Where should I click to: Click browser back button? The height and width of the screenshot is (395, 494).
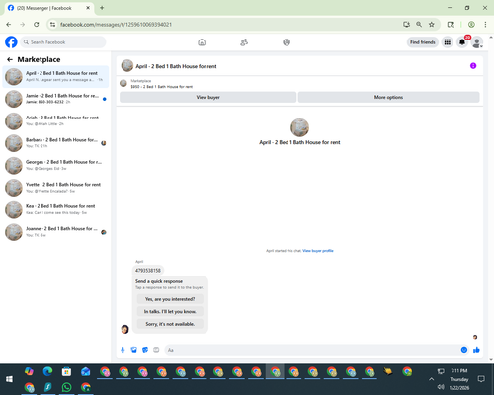pyautogui.click(x=9, y=25)
